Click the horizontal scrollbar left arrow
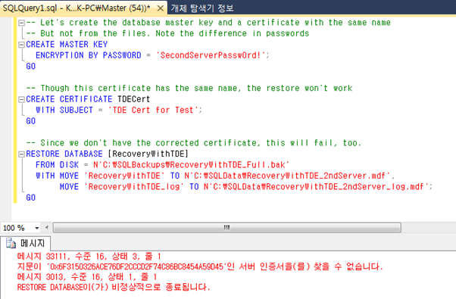Image resolution: width=456 pixels, height=299 pixels. click(x=46, y=228)
